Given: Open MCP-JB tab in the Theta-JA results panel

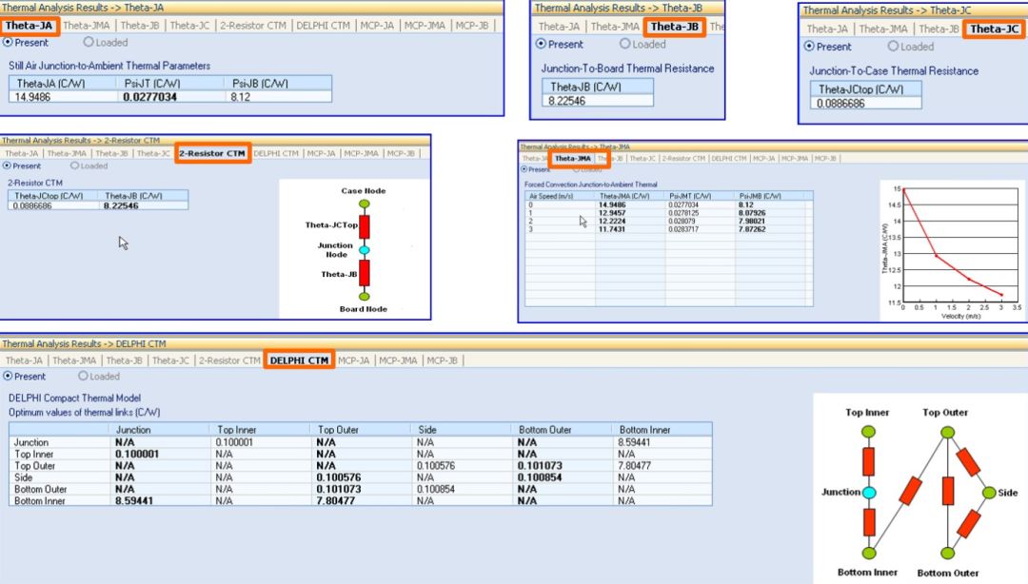Looking at the screenshot, I should point(470,26).
